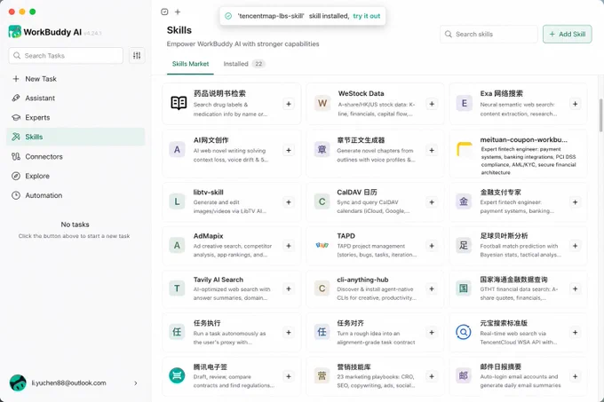
Task: Add the TAPD skill
Action: [432, 246]
